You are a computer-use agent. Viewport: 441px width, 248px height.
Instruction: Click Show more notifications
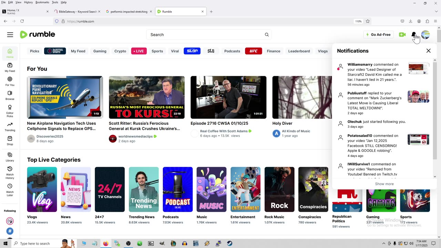[384, 184]
